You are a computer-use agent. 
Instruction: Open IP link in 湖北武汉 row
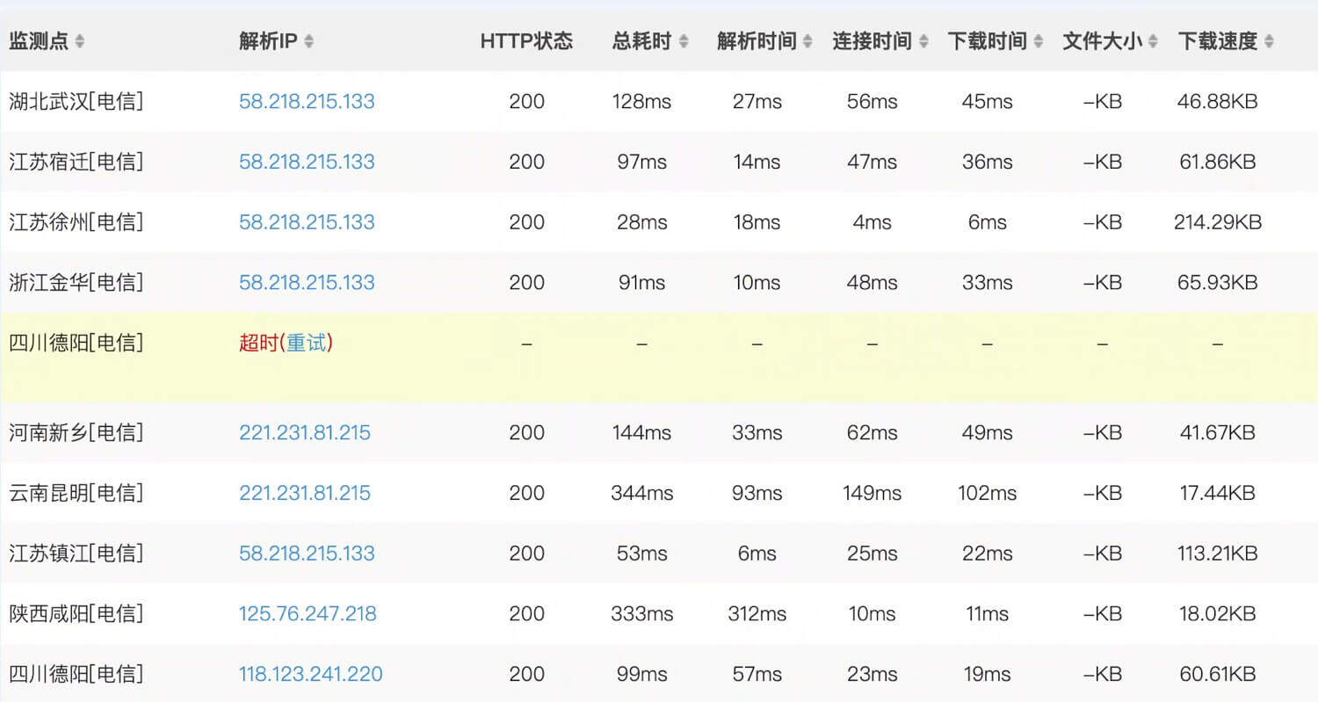[307, 101]
